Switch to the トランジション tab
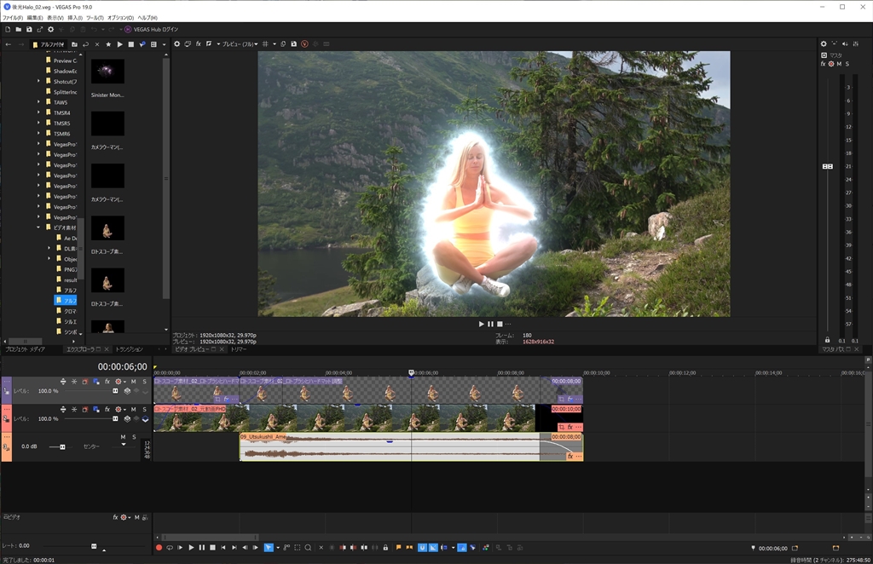The width and height of the screenshot is (873, 564). pos(129,349)
